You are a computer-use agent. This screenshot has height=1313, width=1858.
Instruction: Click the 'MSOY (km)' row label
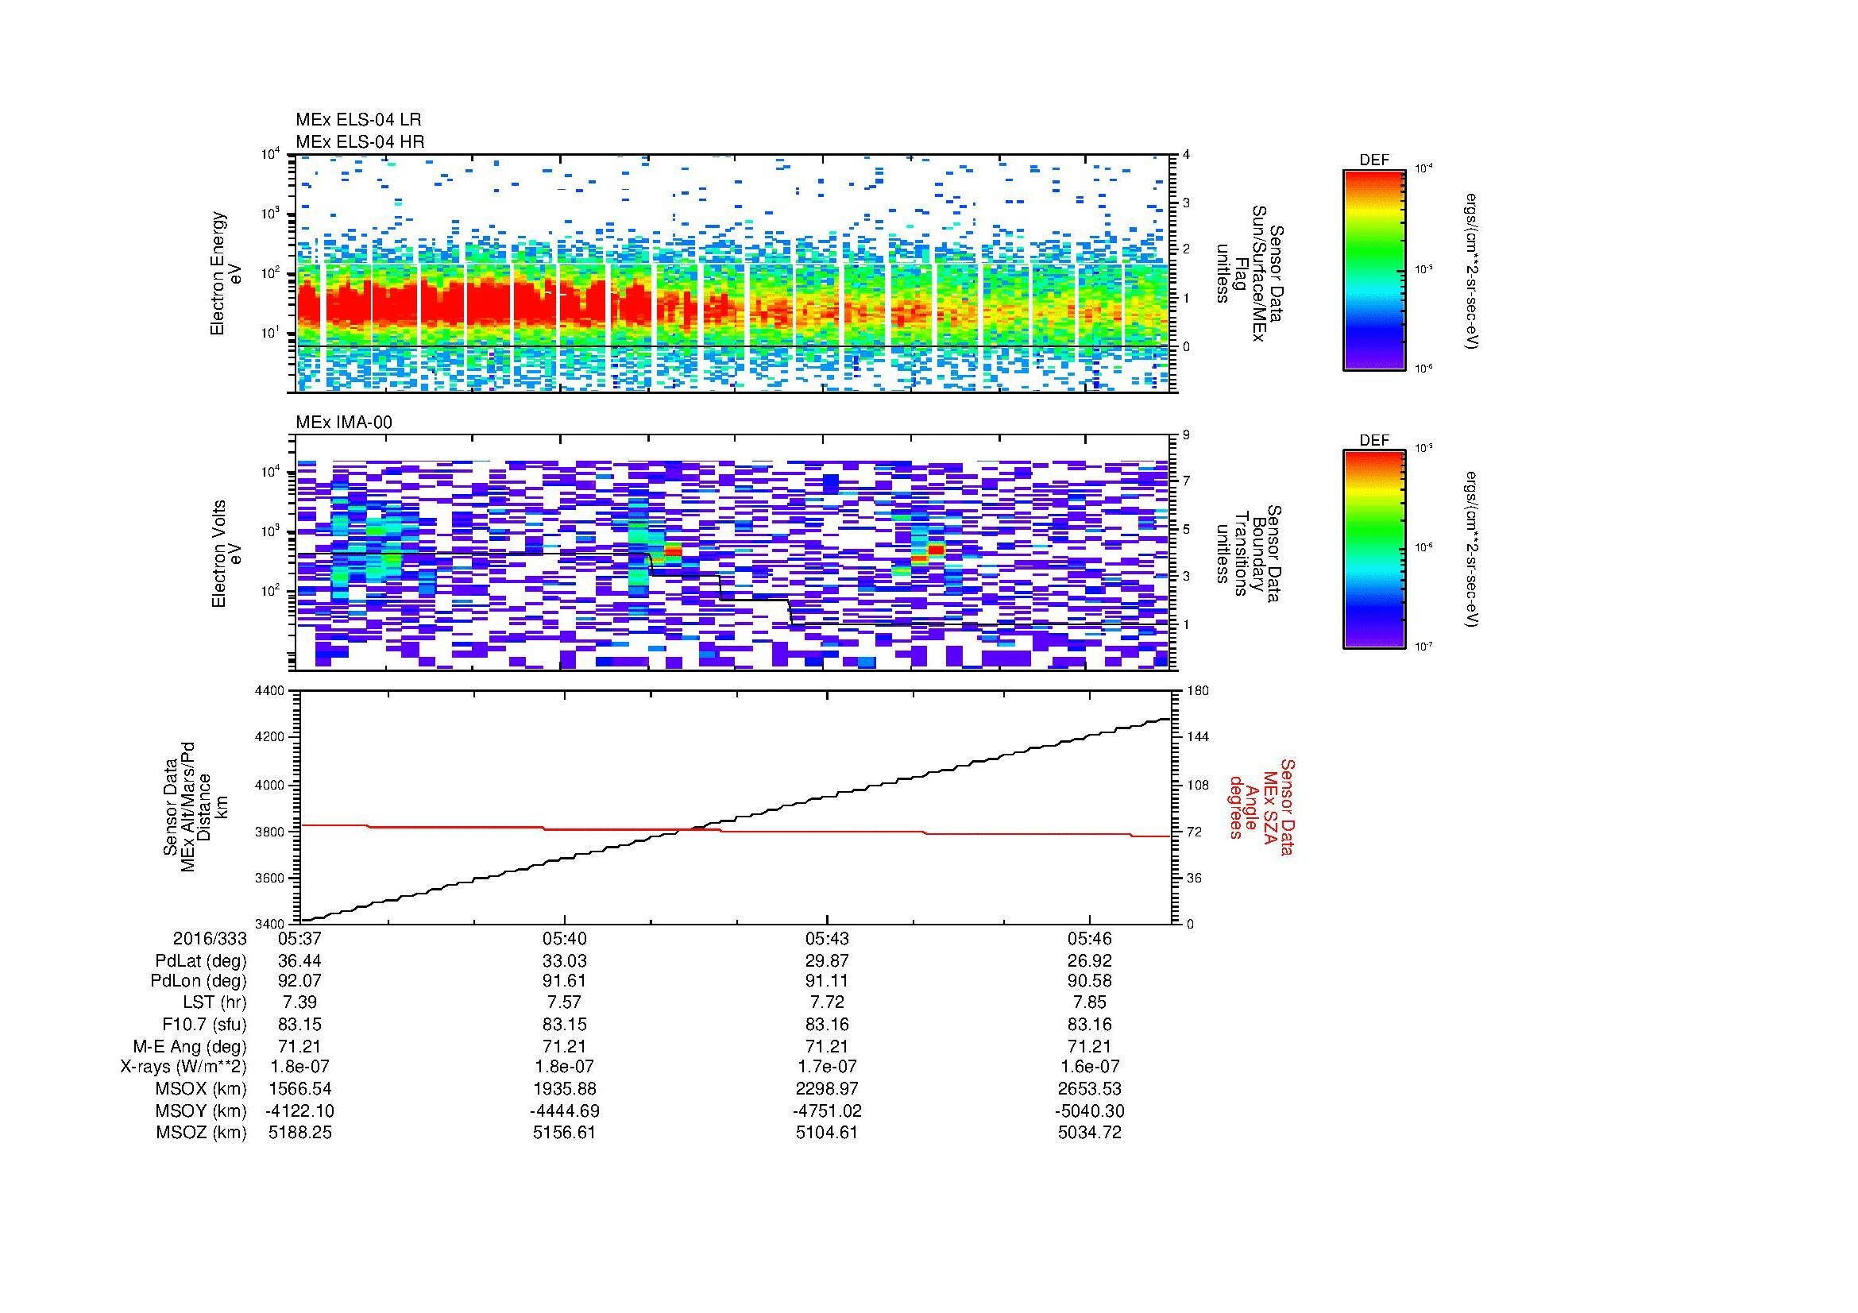pyautogui.click(x=202, y=1110)
